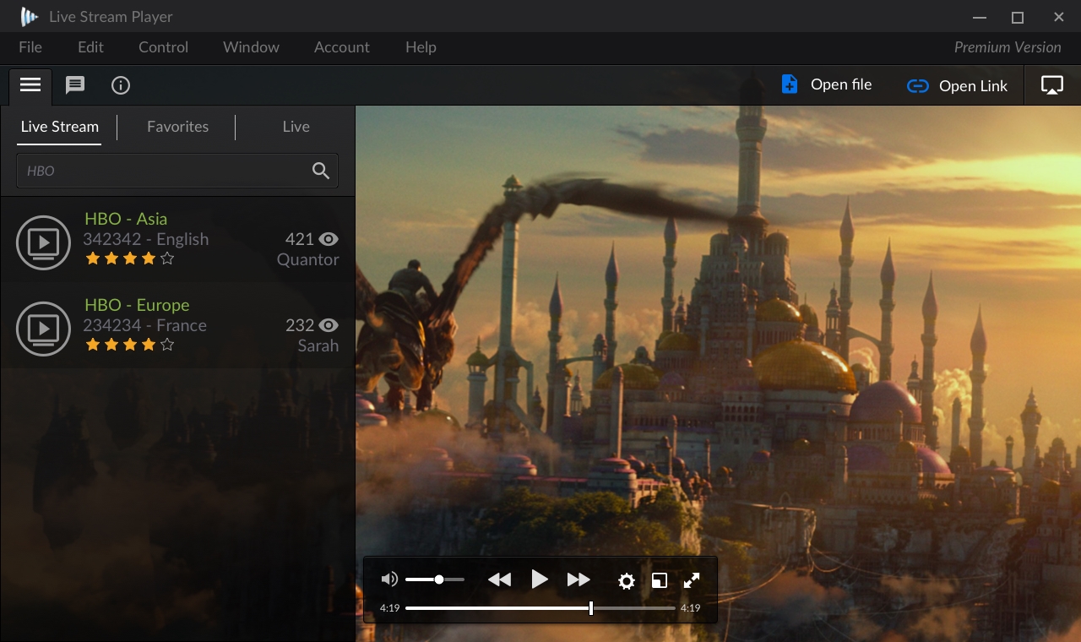
Task: Show the stream info icon panel
Action: pyautogui.click(x=121, y=85)
